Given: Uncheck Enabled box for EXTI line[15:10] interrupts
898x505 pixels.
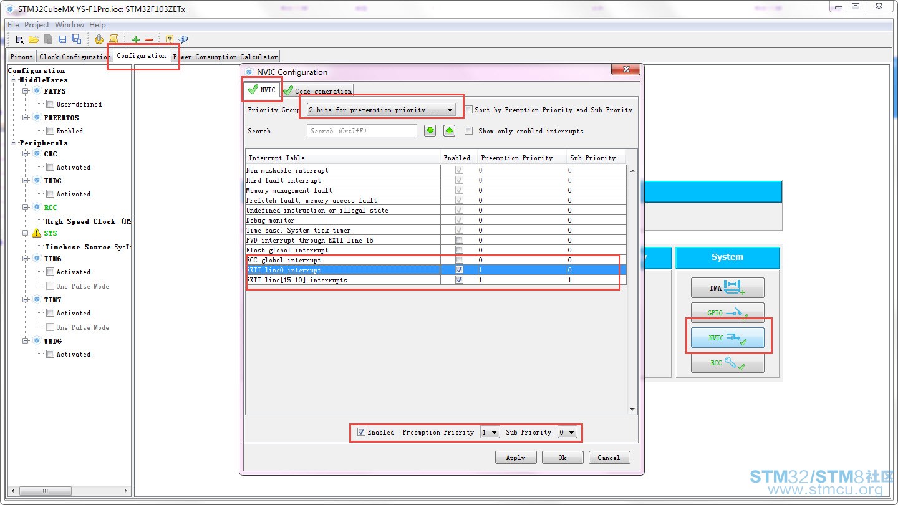Looking at the screenshot, I should click(x=460, y=280).
